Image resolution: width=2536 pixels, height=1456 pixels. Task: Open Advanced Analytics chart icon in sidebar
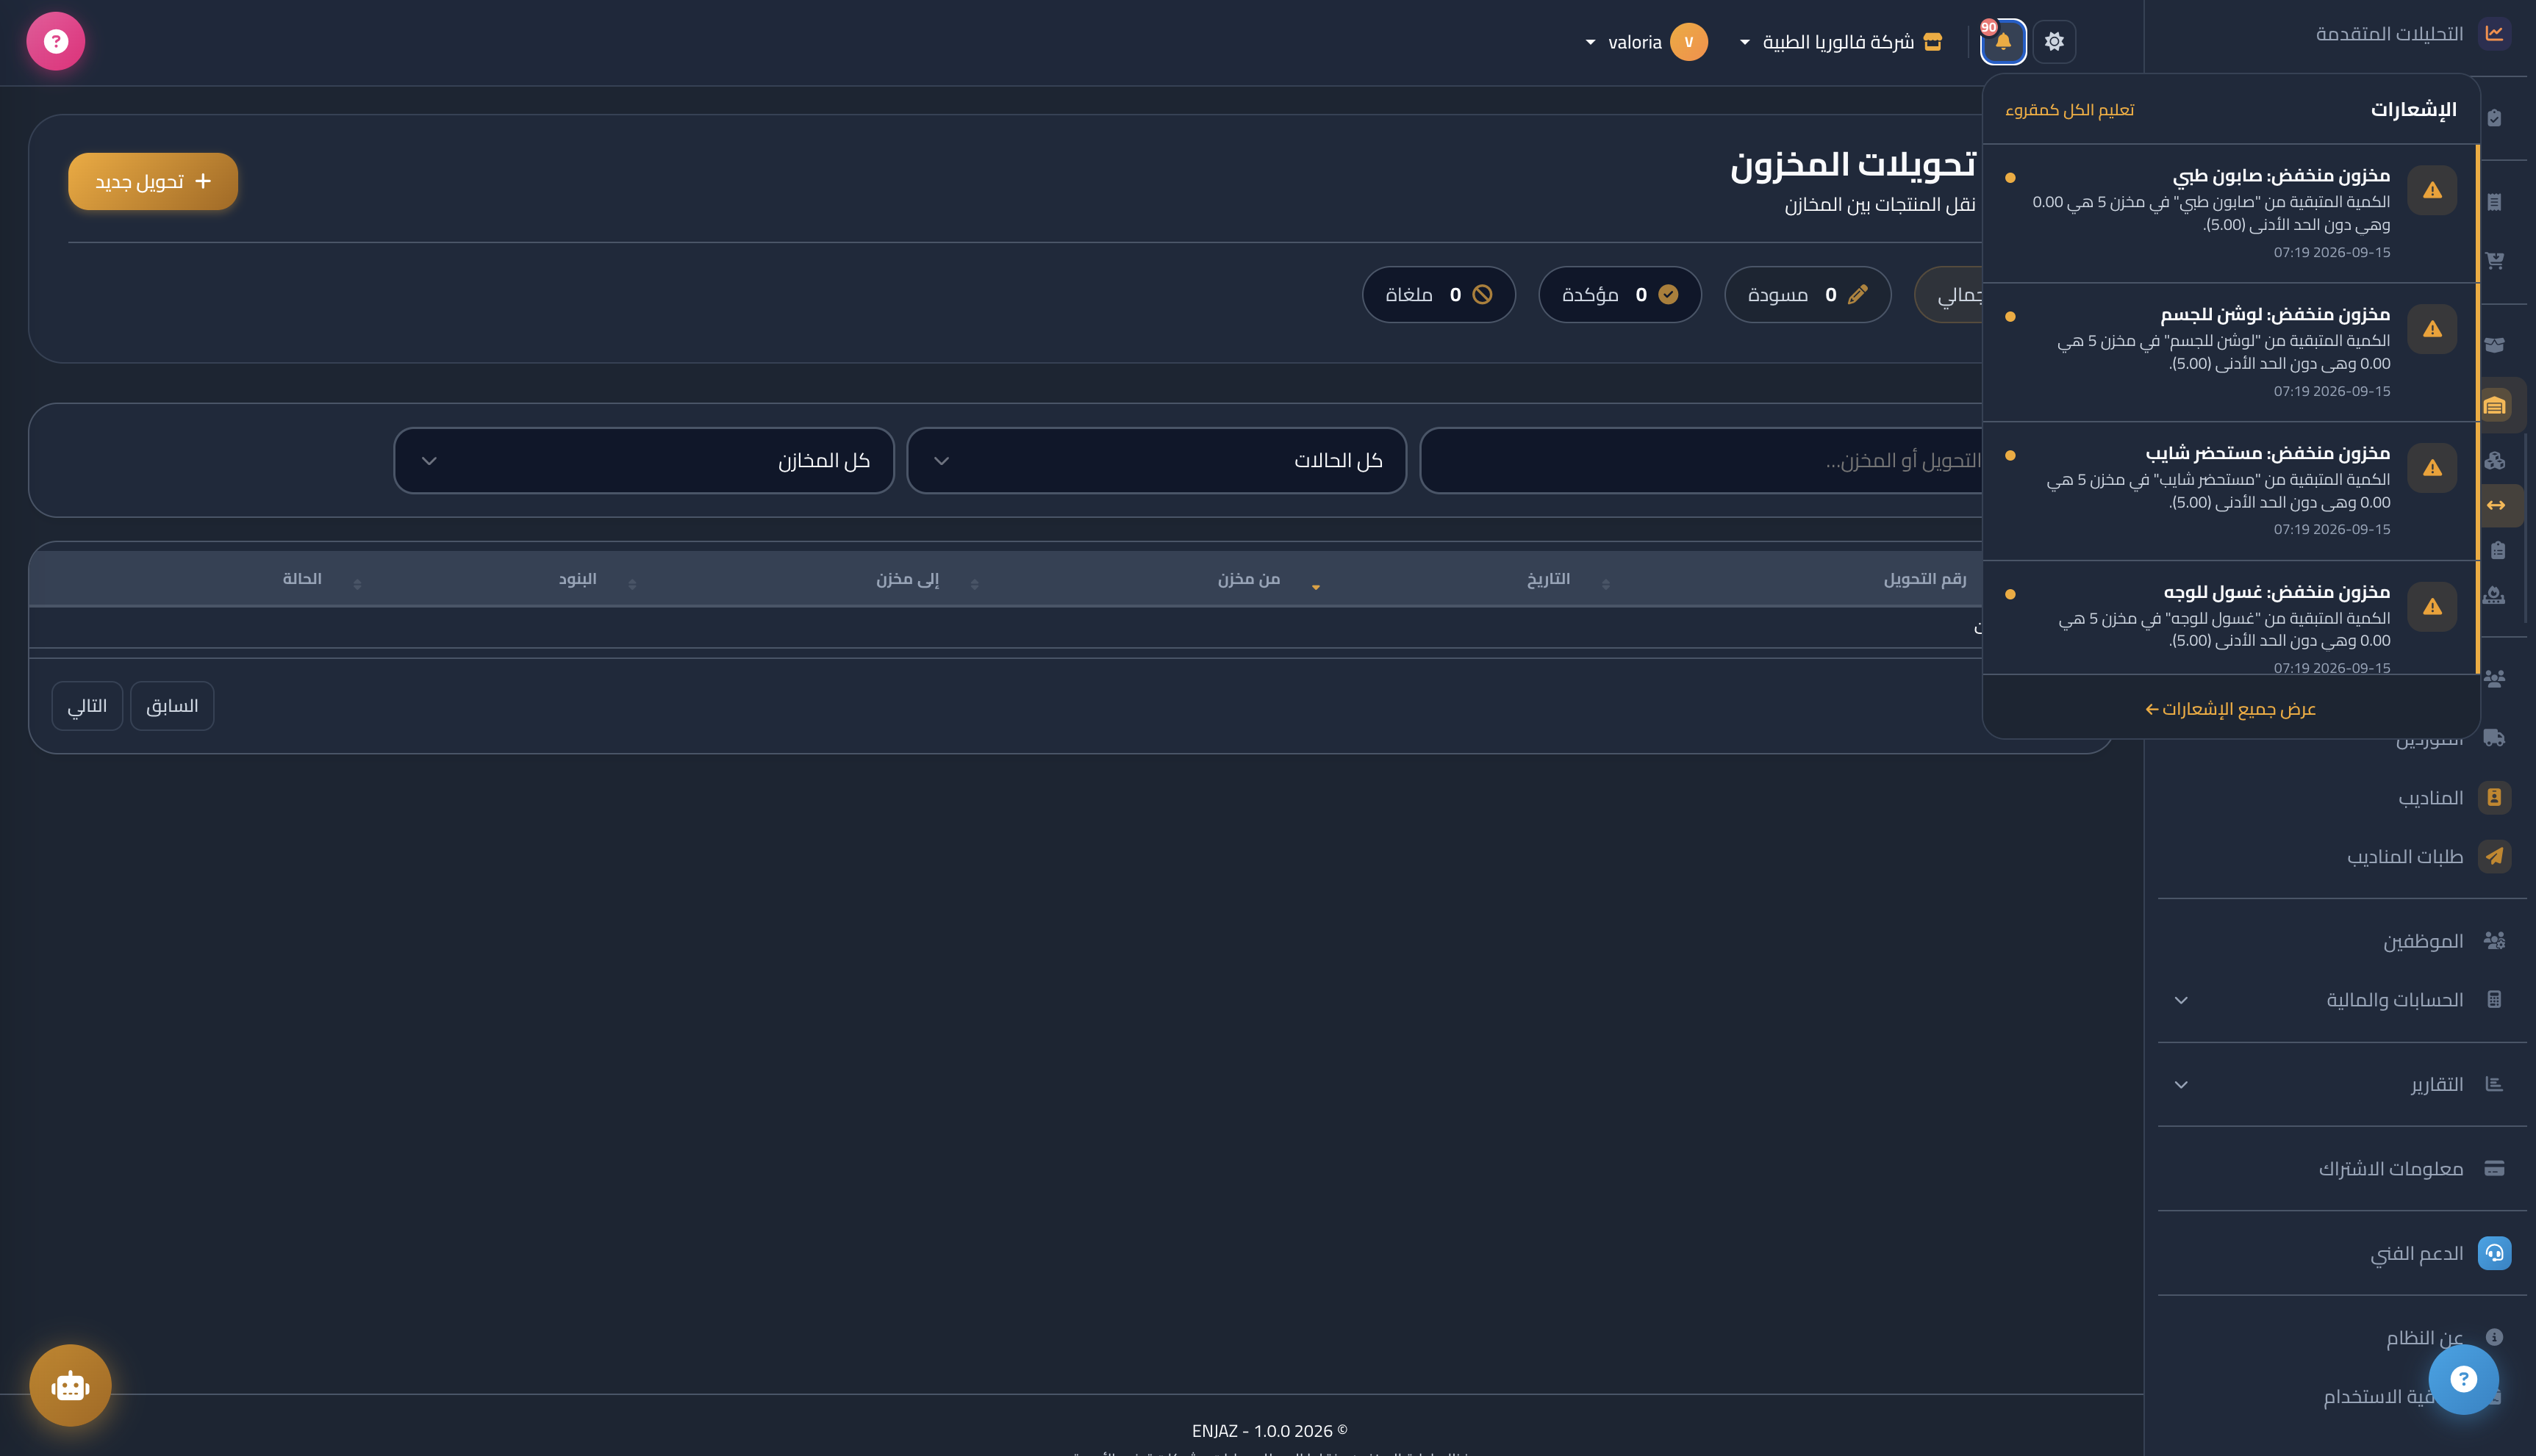[2494, 33]
